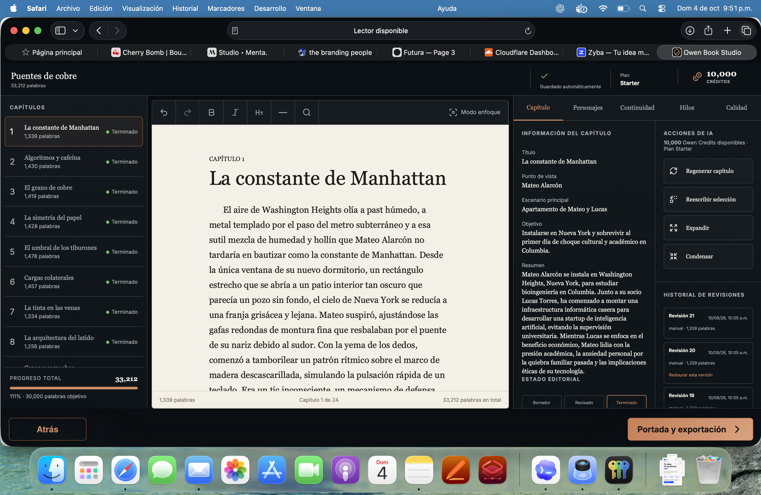
Task: Set editorial status to Revisado
Action: pos(584,402)
